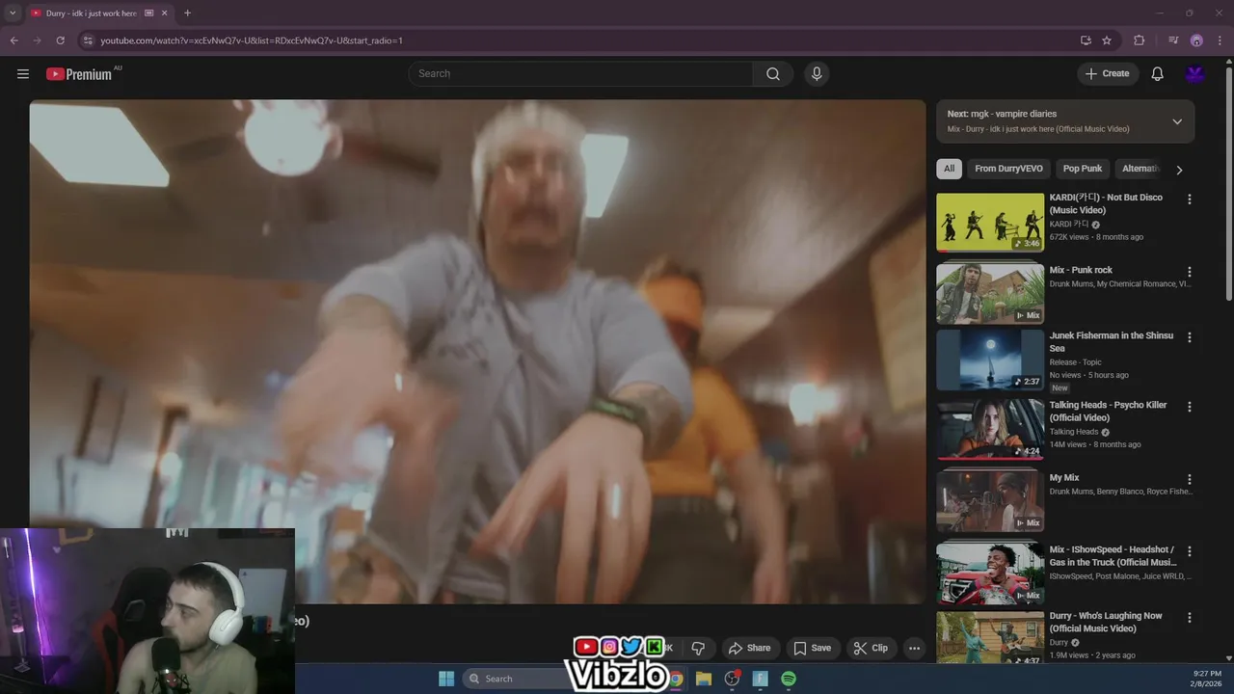This screenshot has width=1234, height=694.
Task: Dislike the video with thumbs down
Action: pyautogui.click(x=698, y=648)
